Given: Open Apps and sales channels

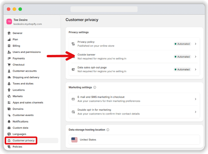Looking at the screenshot, I should tap(28, 103).
